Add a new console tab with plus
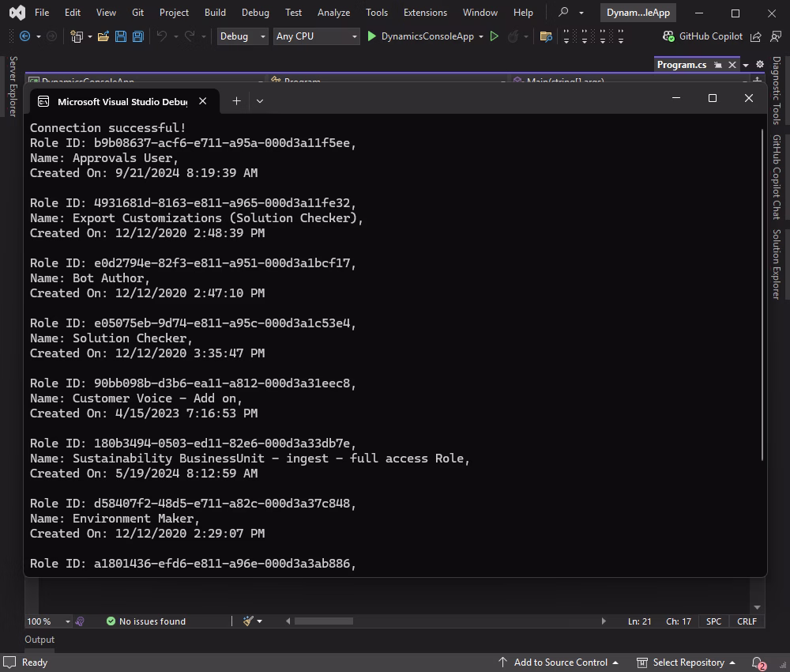790x672 pixels. [236, 101]
